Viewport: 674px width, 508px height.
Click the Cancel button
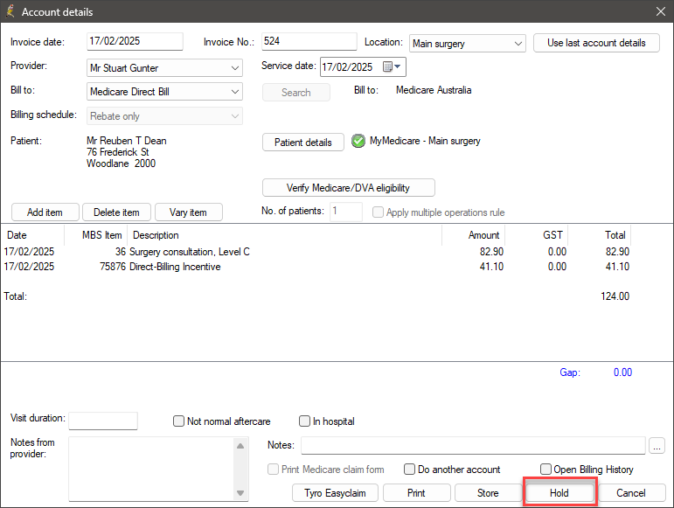(x=631, y=493)
